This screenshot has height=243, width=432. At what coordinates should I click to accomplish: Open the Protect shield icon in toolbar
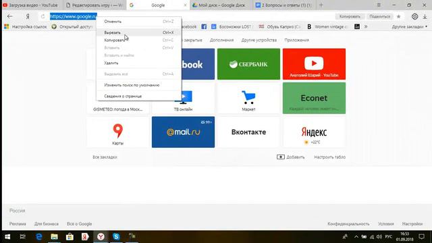click(414, 16)
